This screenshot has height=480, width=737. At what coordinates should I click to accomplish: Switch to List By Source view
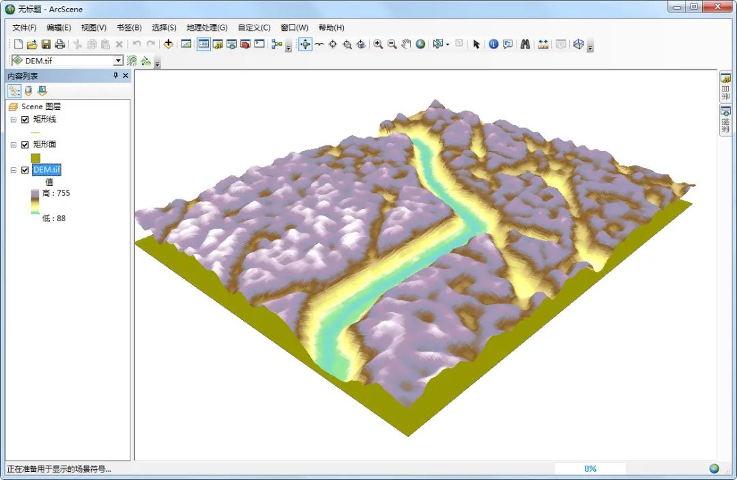pos(28,90)
